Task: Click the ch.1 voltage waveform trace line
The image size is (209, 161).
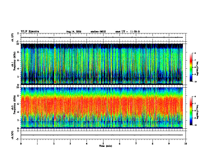Action: (102, 37)
